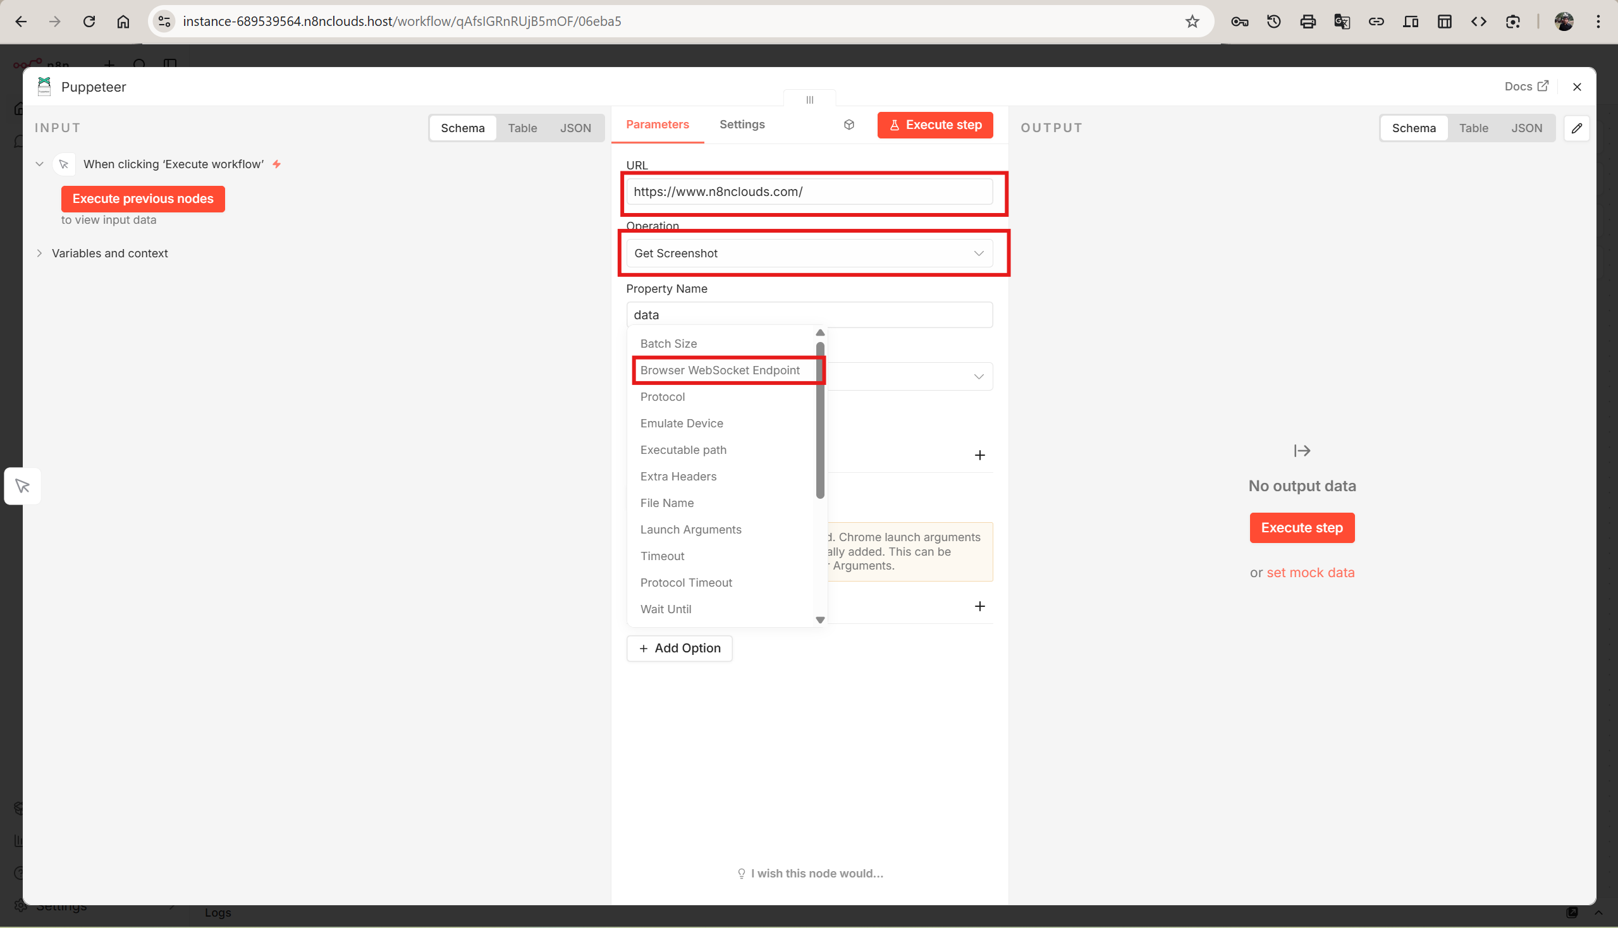Click the browser forward arrow

click(55, 21)
